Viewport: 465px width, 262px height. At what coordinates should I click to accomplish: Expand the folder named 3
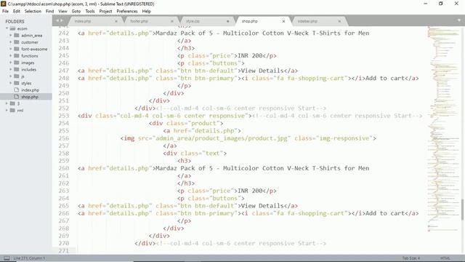(x=7, y=103)
